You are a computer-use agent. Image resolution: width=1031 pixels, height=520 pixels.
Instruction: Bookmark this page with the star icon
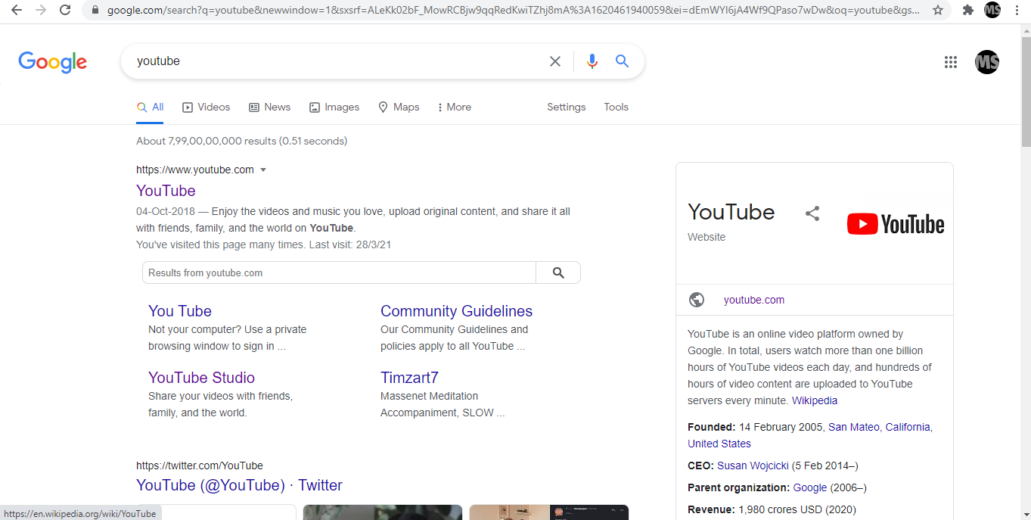938,11
